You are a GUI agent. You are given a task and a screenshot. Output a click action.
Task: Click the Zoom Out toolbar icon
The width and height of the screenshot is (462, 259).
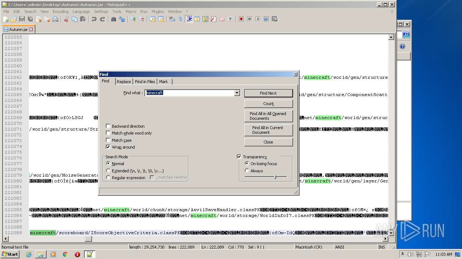tap(141, 19)
